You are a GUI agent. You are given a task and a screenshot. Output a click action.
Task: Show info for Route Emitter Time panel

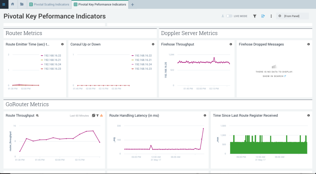[62, 44]
